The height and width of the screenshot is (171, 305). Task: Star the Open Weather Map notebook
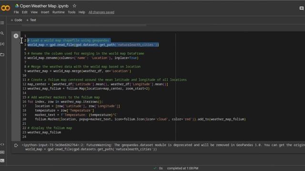pos(74,6)
